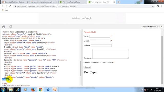Click the code editor scroll up arrow
164x92 pixels.
[80, 30]
